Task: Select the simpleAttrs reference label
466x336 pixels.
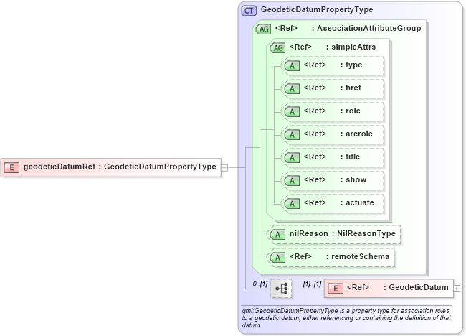Action: [x=332, y=47]
